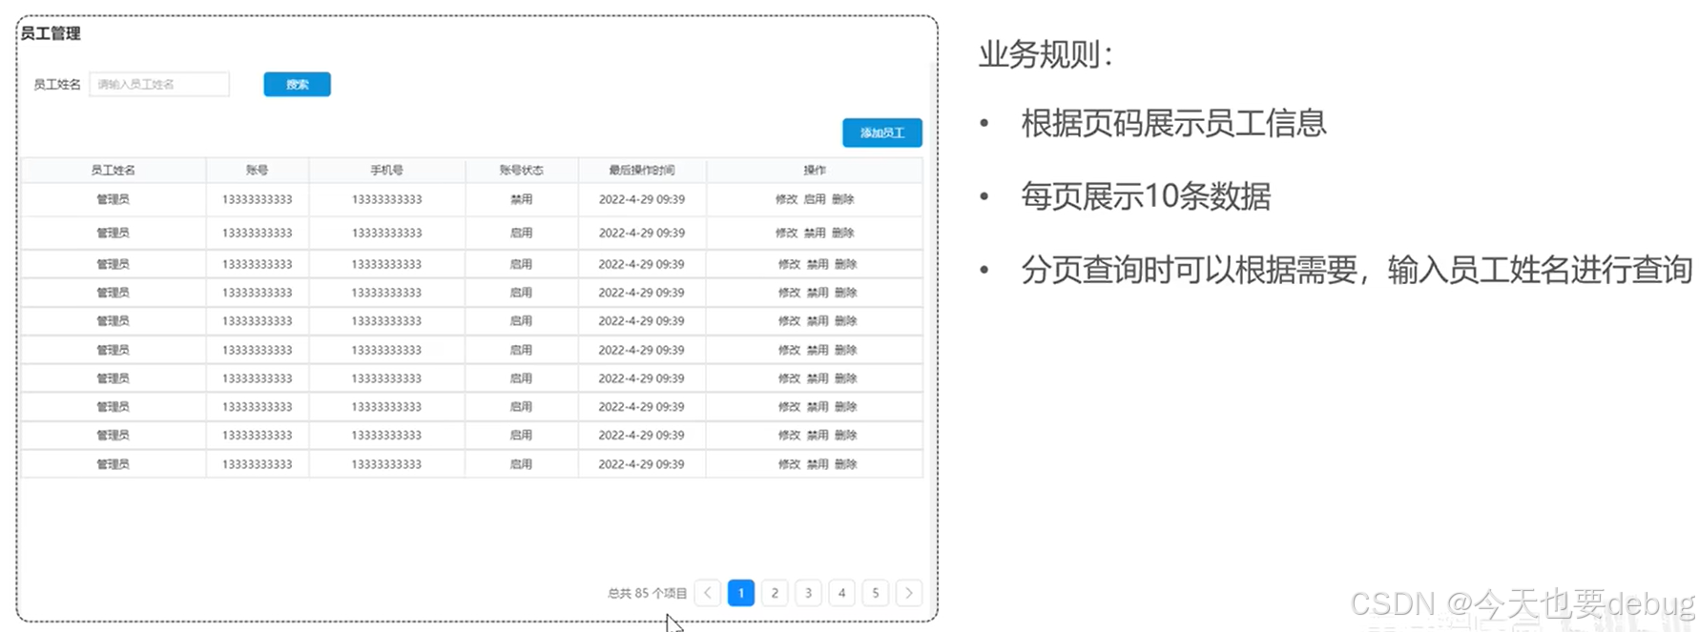Go to the previous page with left chevron
Image resolution: width=1699 pixels, height=632 pixels.
pyautogui.click(x=708, y=593)
